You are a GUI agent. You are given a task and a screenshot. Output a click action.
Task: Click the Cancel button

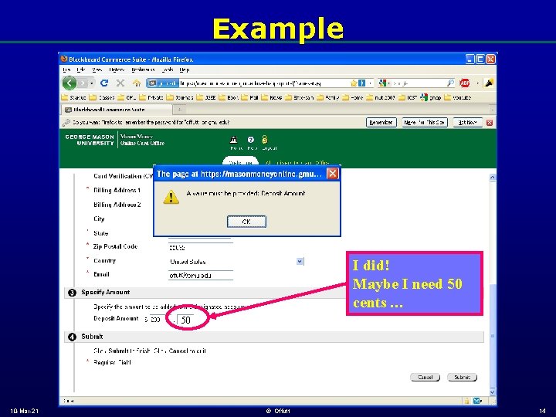(425, 378)
